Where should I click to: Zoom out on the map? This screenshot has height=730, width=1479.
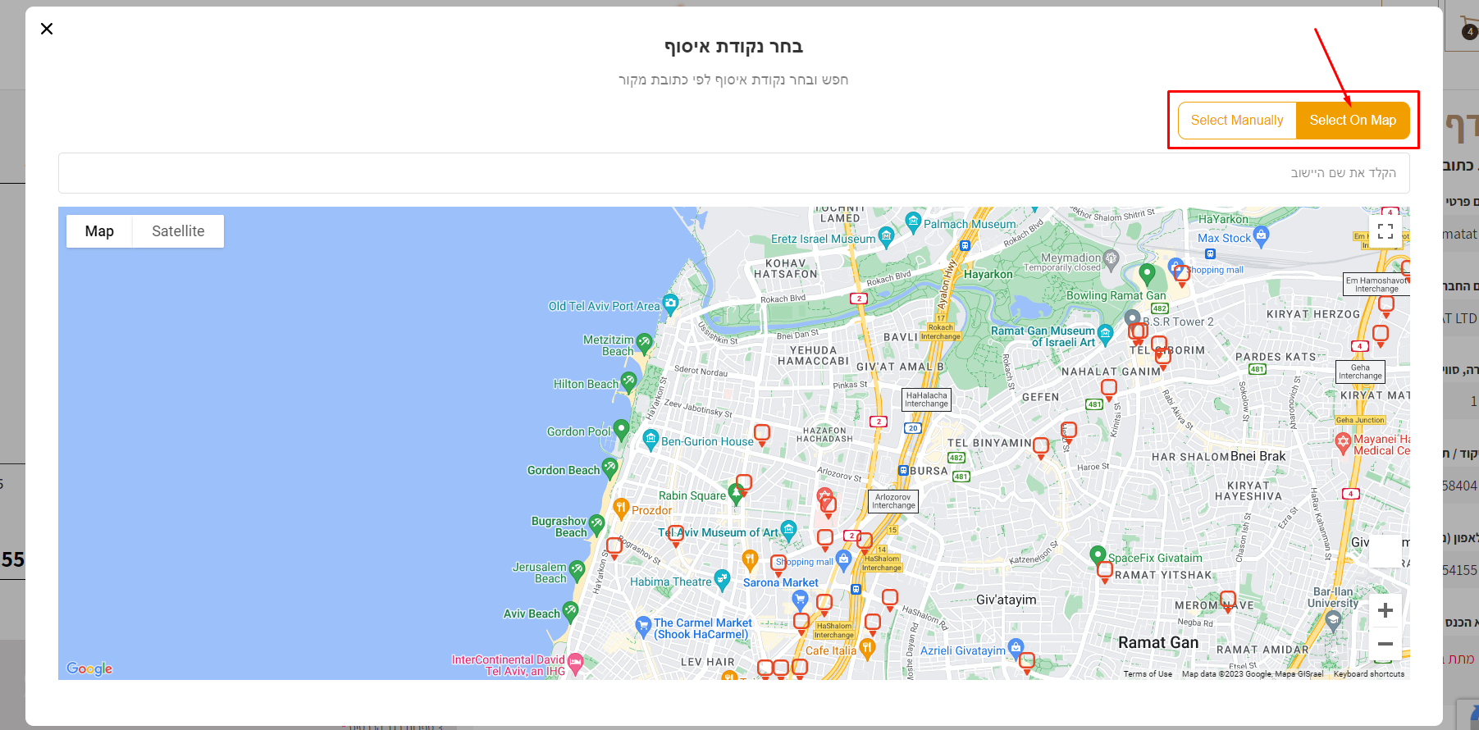click(1385, 644)
